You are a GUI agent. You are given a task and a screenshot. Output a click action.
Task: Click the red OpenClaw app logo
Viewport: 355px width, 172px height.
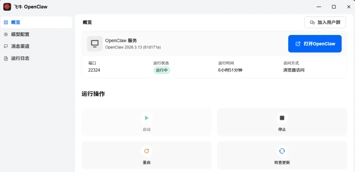pyautogui.click(x=7, y=7)
